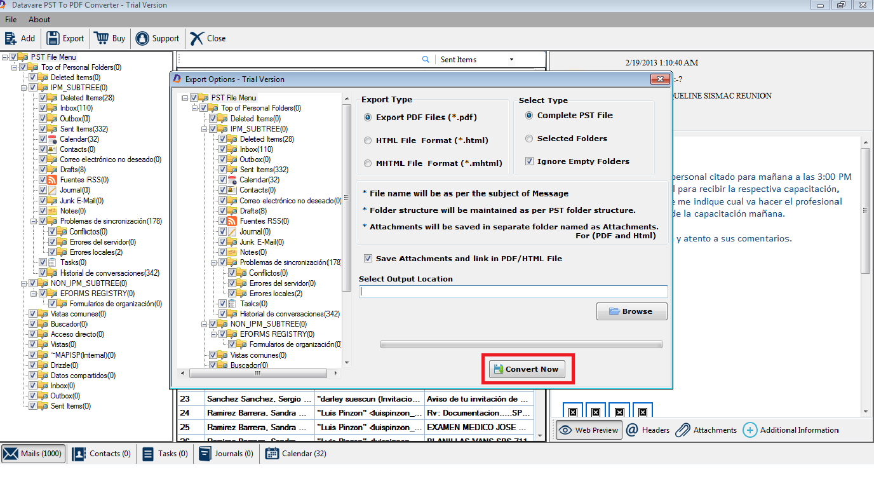Screen dimensions: 874x488
Task: Collapse NON_IPM_SUBTREE(0) in Export Options tree
Action: (x=204, y=324)
